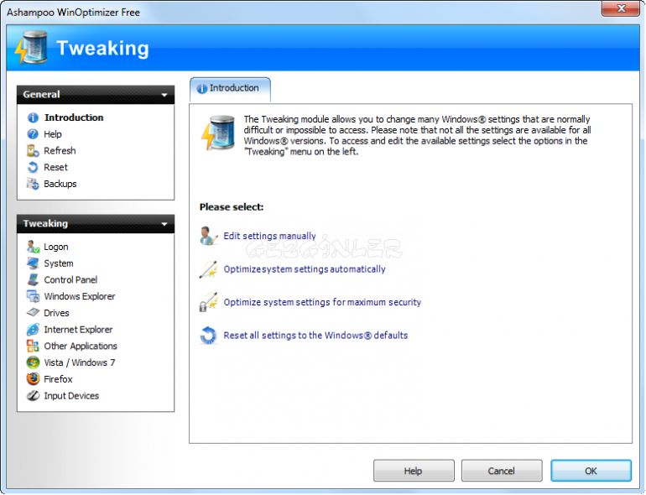Click the wand icon beside Optimize automatically
The image size is (646, 495).
pyautogui.click(x=208, y=269)
